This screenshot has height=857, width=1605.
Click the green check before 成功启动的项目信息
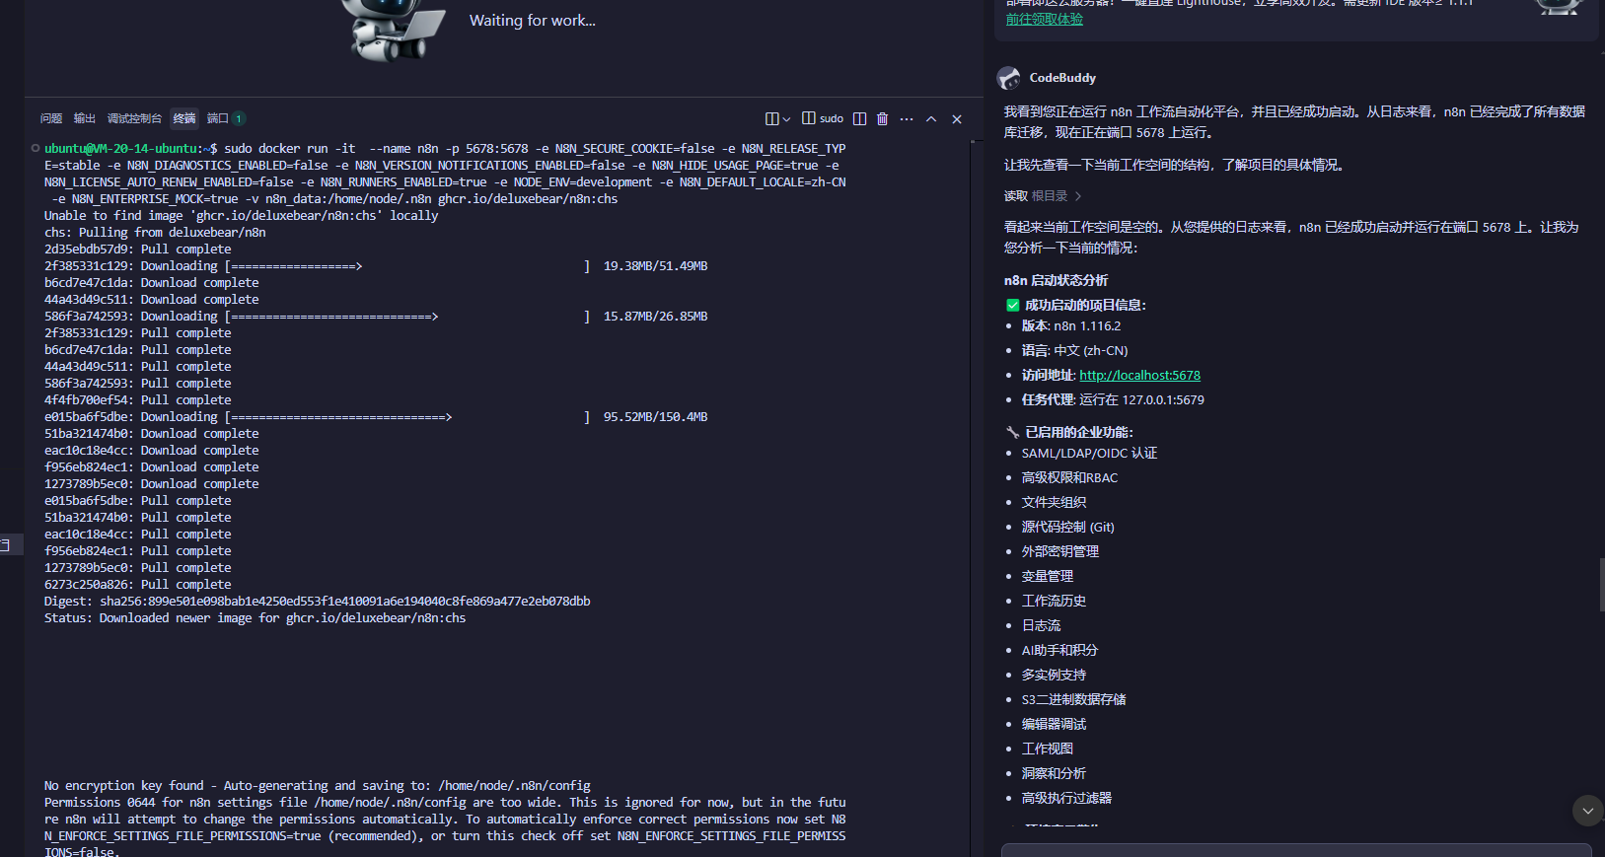[1012, 305]
